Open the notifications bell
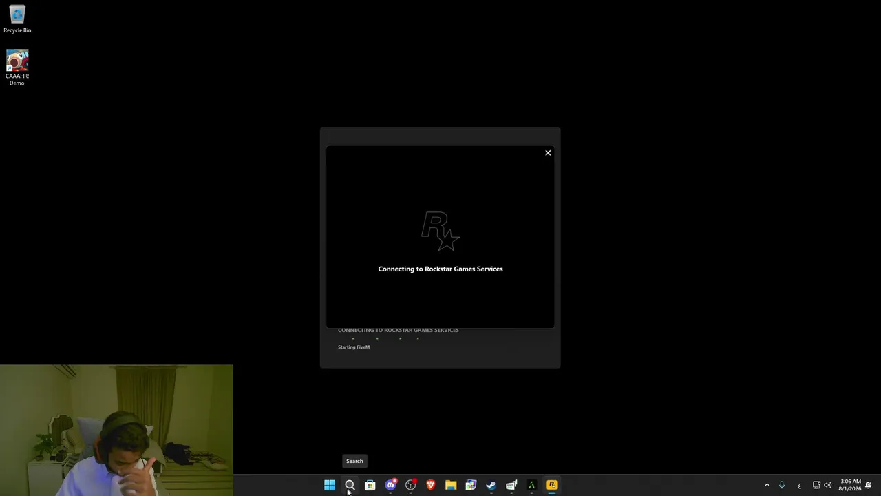 point(869,486)
